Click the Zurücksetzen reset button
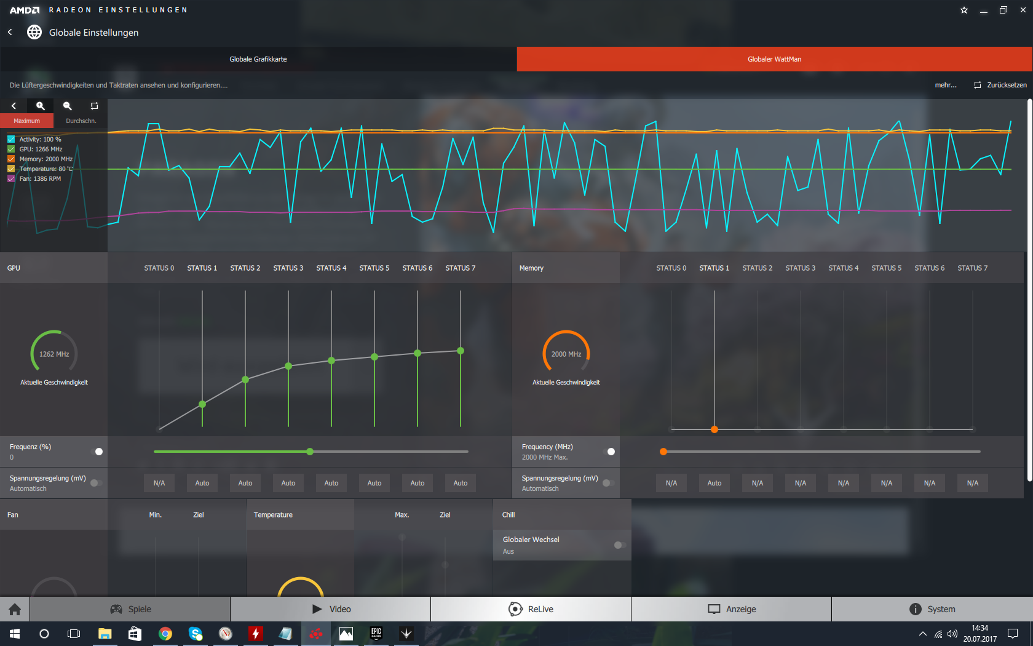Screen dimensions: 1033x646 (1000, 85)
